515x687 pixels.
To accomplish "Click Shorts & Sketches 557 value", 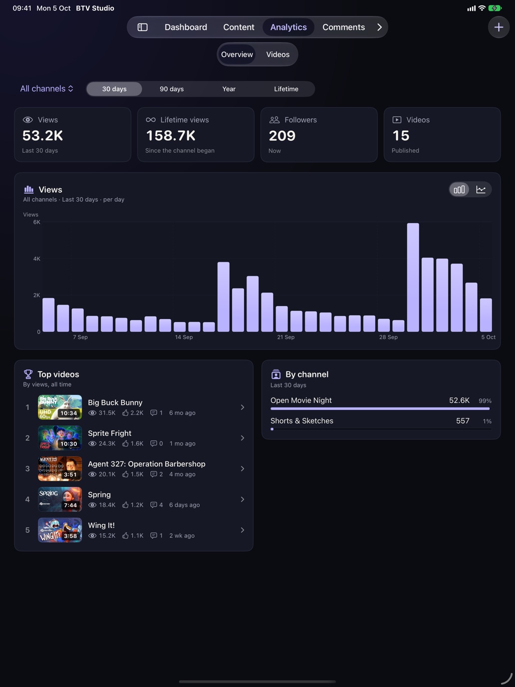I will pos(463,421).
